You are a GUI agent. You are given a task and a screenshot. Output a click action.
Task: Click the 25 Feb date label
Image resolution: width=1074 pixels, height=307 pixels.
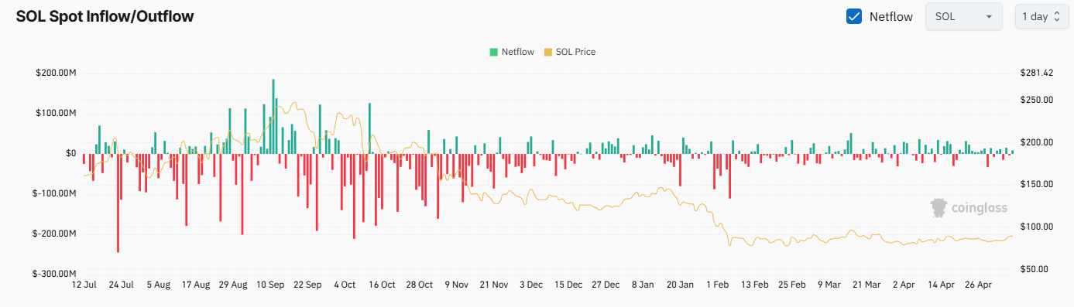point(792,285)
